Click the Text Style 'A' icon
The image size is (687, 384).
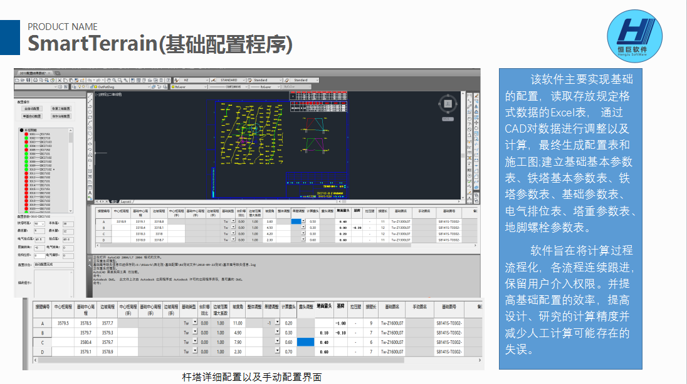pos(176,80)
